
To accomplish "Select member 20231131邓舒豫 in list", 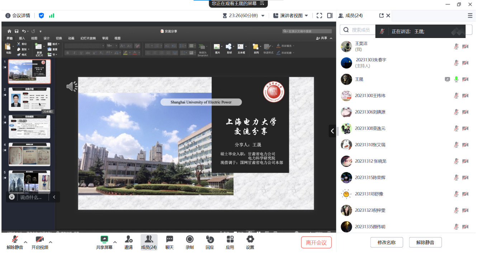I will pyautogui.click(x=406, y=194).
